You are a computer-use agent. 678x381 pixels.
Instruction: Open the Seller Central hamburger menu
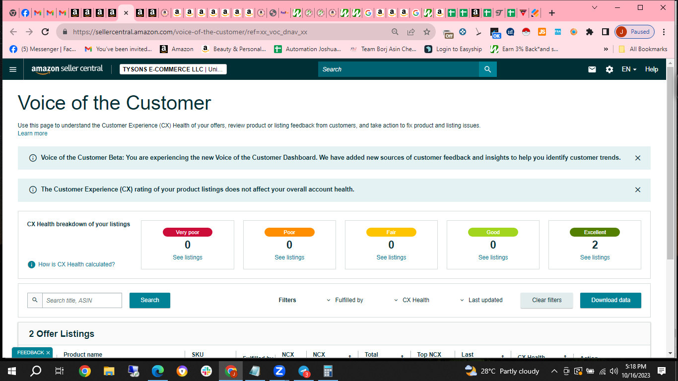(13, 69)
